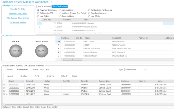The image size is (174, 109).
Task: Sort orders by Status column header
Action: 52,81
